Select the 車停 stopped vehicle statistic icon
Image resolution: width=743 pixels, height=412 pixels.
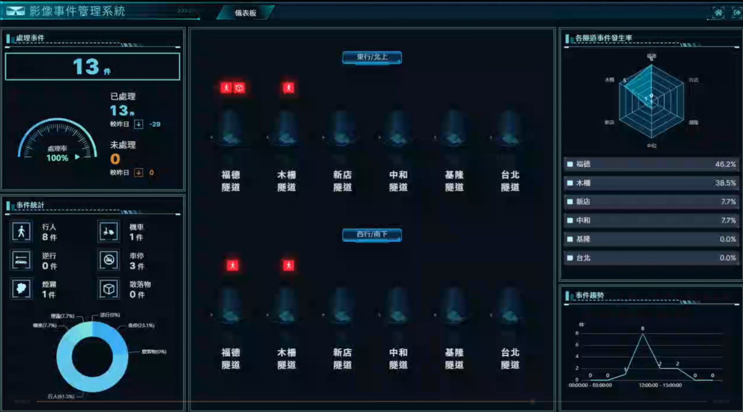[109, 260]
